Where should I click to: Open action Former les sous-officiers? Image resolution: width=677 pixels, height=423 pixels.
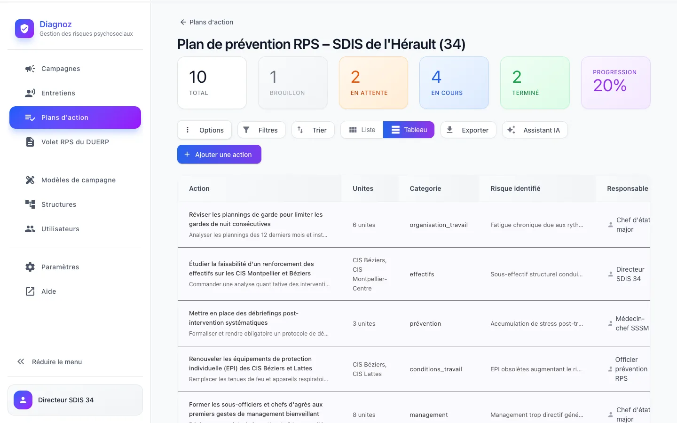tap(256, 409)
